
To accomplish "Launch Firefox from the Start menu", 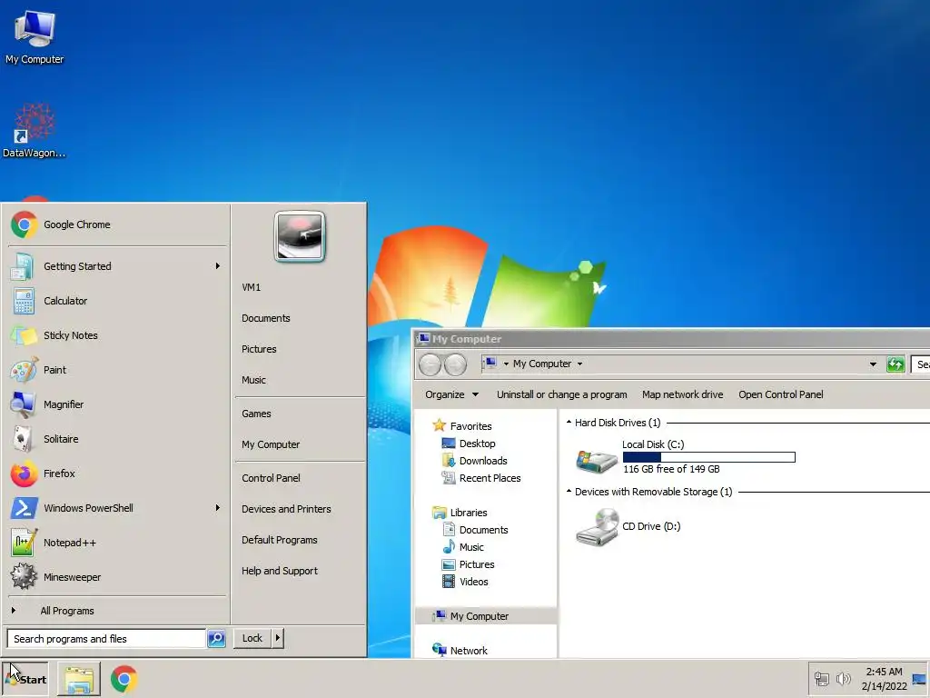I will click(x=117, y=474).
